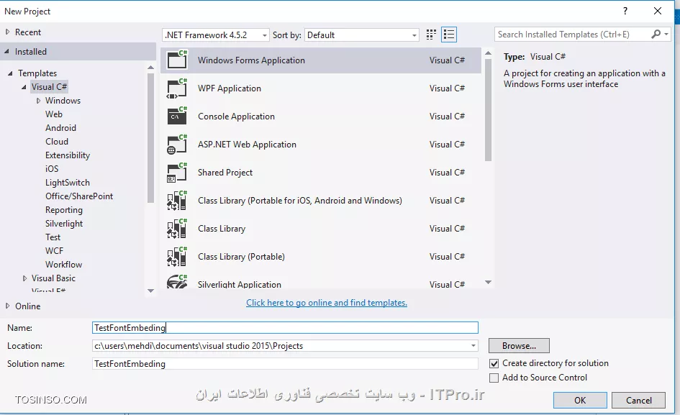
Task: Select the plain Class Library template icon
Action: 177,229
